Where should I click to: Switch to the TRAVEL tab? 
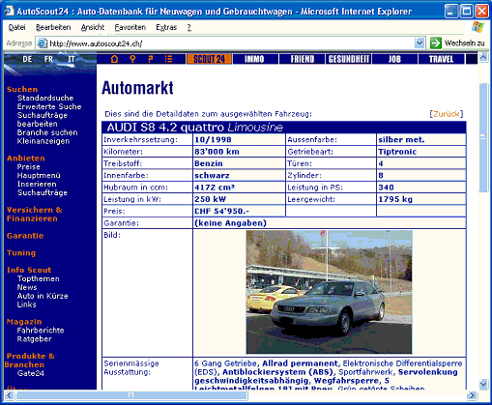[441, 59]
